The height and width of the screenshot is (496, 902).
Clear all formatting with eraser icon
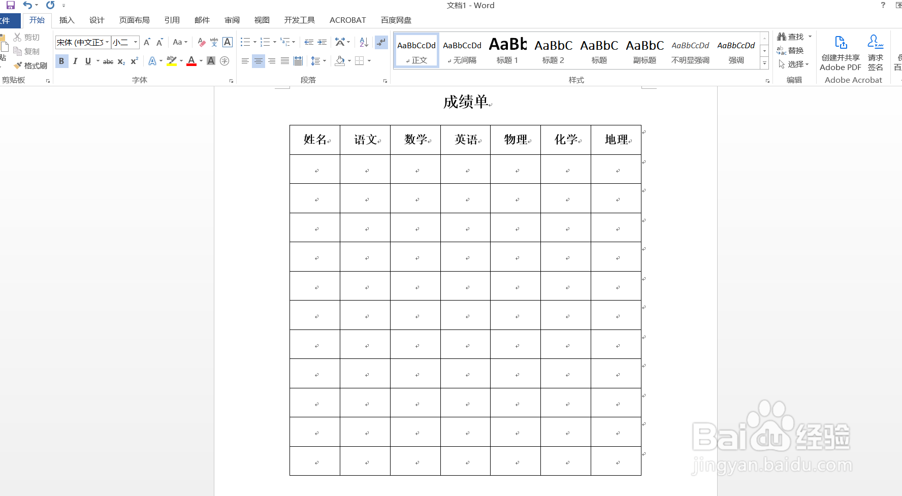pyautogui.click(x=201, y=42)
